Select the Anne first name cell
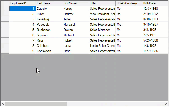Viewport: 169px width, 107px height. click(76, 51)
